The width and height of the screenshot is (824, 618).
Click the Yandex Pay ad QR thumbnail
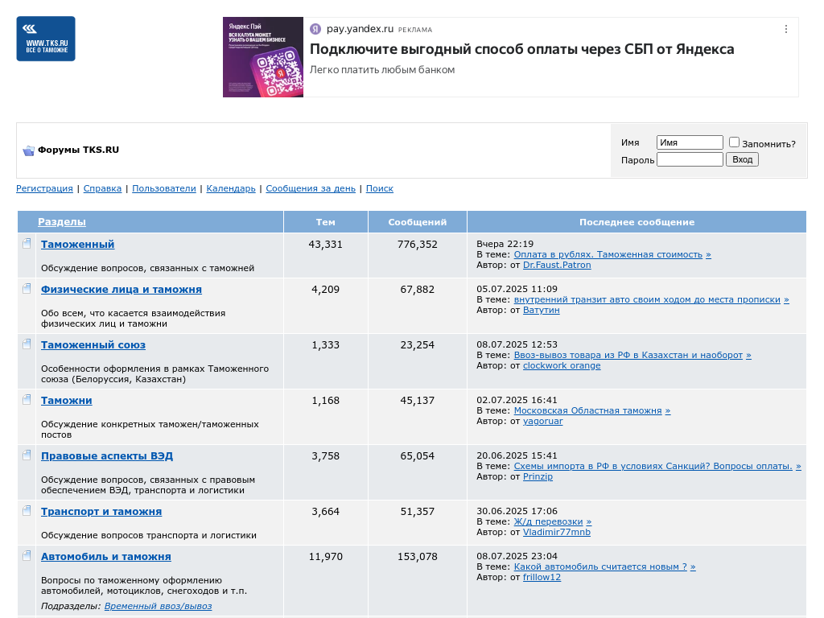click(263, 57)
